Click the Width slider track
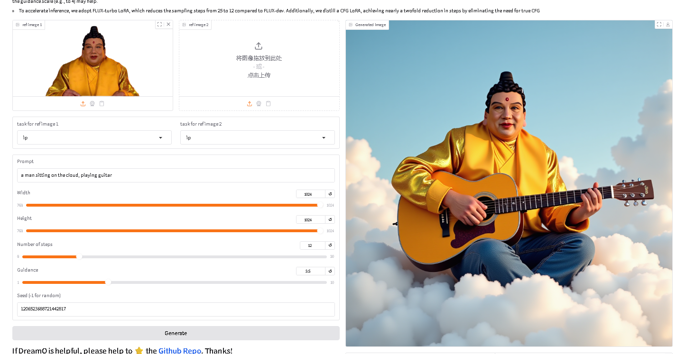 175,205
